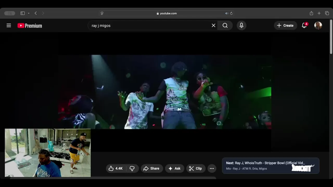Reload the page
Image resolution: width=333 pixels, height=187 pixels.
(231, 13)
